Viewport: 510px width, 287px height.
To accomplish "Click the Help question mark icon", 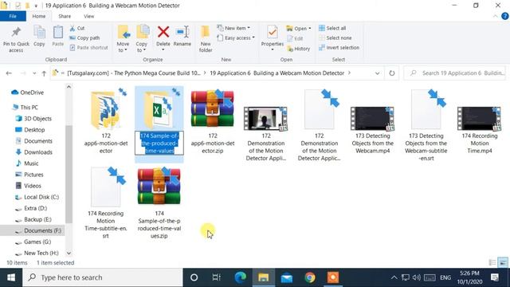I will pyautogui.click(x=504, y=16).
